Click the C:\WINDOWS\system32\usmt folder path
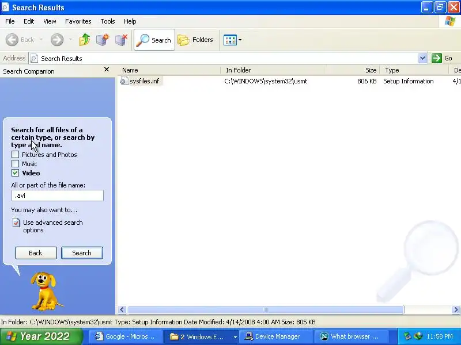 [266, 81]
